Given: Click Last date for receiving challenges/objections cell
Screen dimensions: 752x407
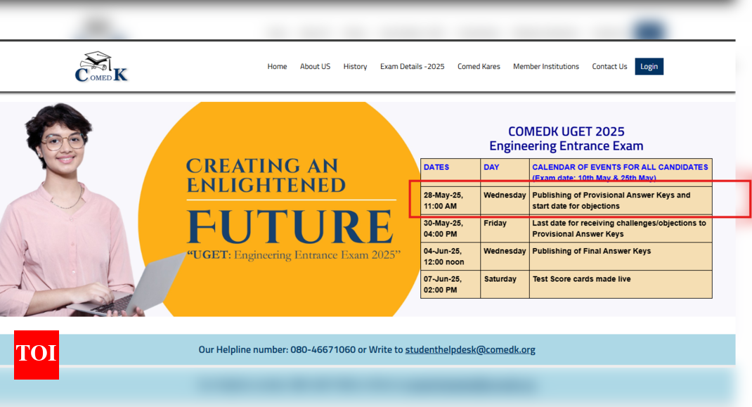Looking at the screenshot, I should pos(621,228).
